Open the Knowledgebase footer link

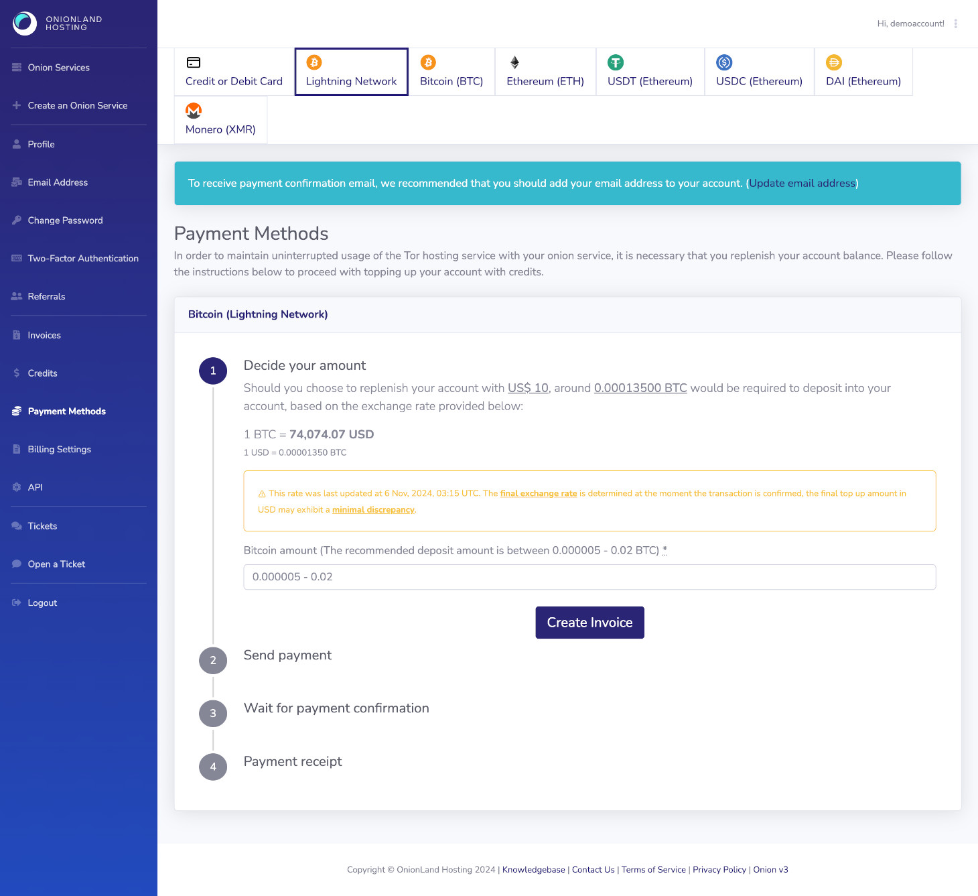[x=534, y=870]
